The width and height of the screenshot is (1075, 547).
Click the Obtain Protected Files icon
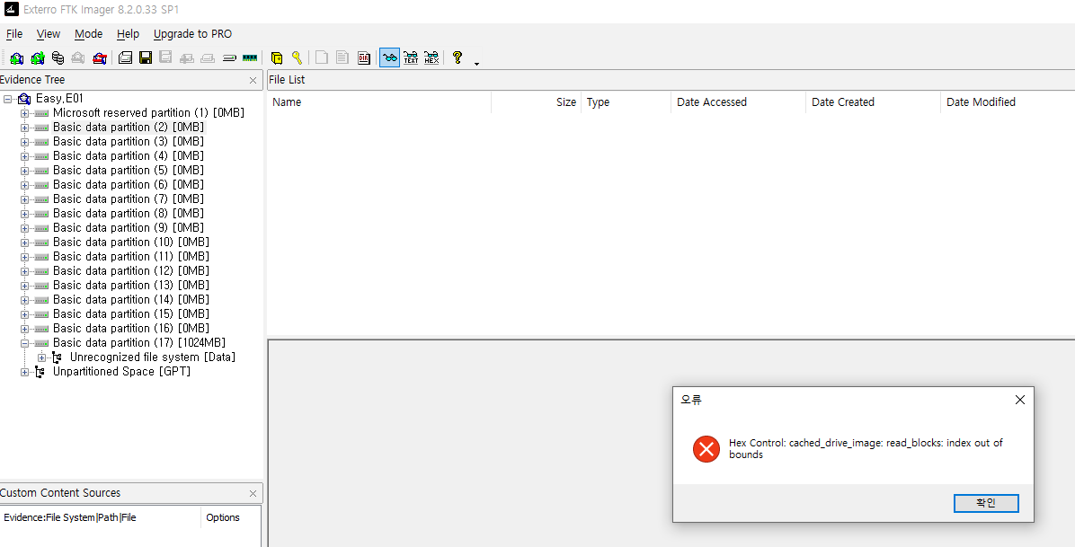277,58
